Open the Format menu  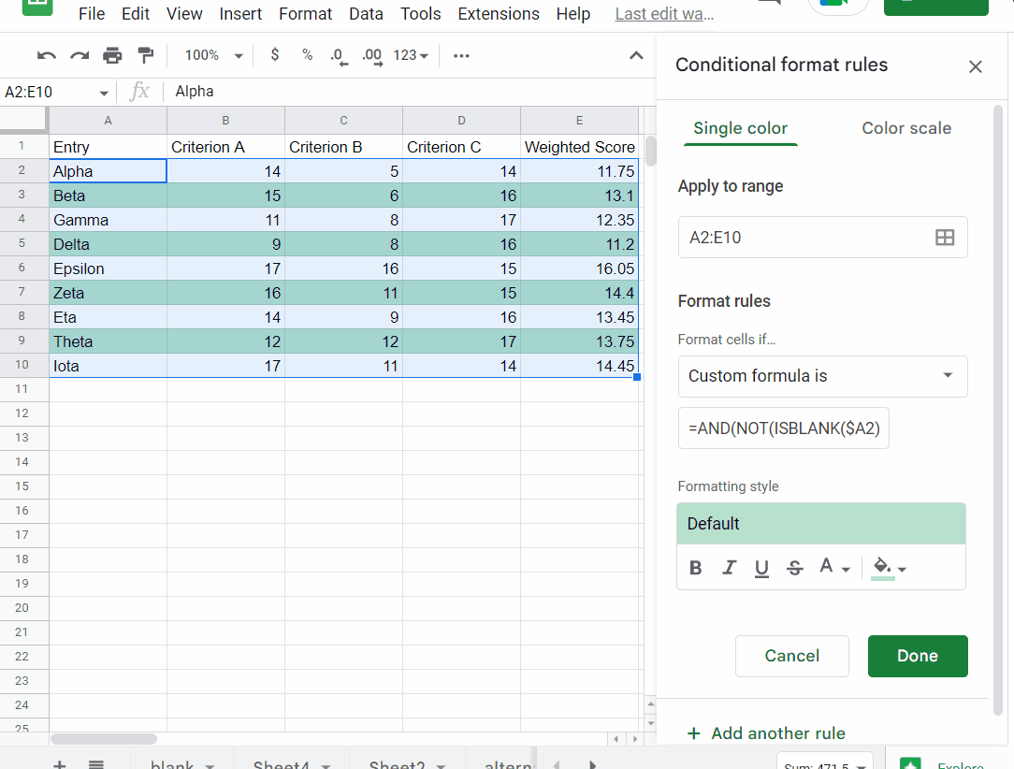tap(305, 13)
